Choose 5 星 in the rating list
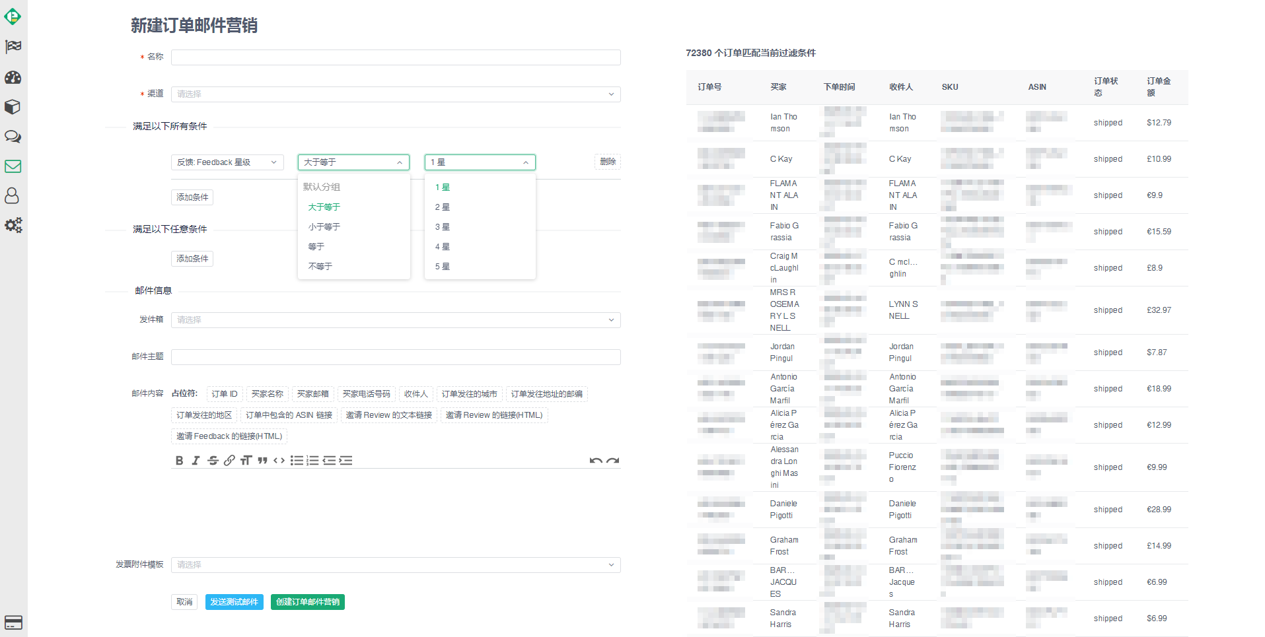 point(480,267)
